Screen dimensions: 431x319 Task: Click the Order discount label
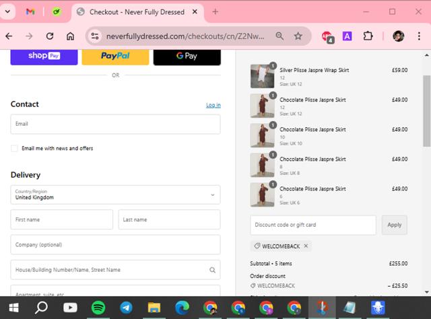(268, 276)
